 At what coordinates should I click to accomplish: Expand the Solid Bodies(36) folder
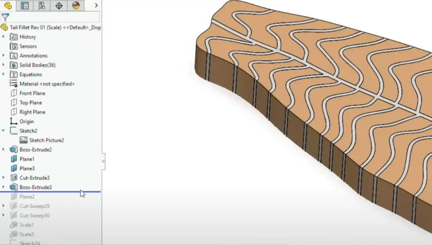pyautogui.click(x=3, y=65)
